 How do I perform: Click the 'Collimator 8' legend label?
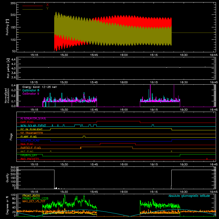click(x=31, y=90)
